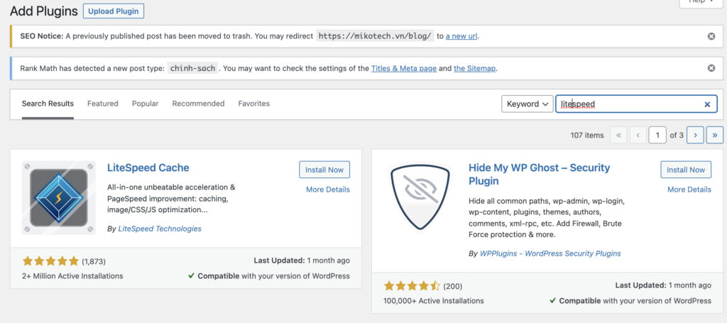
Task: Dismiss the Rank Math notice
Action: tap(711, 68)
